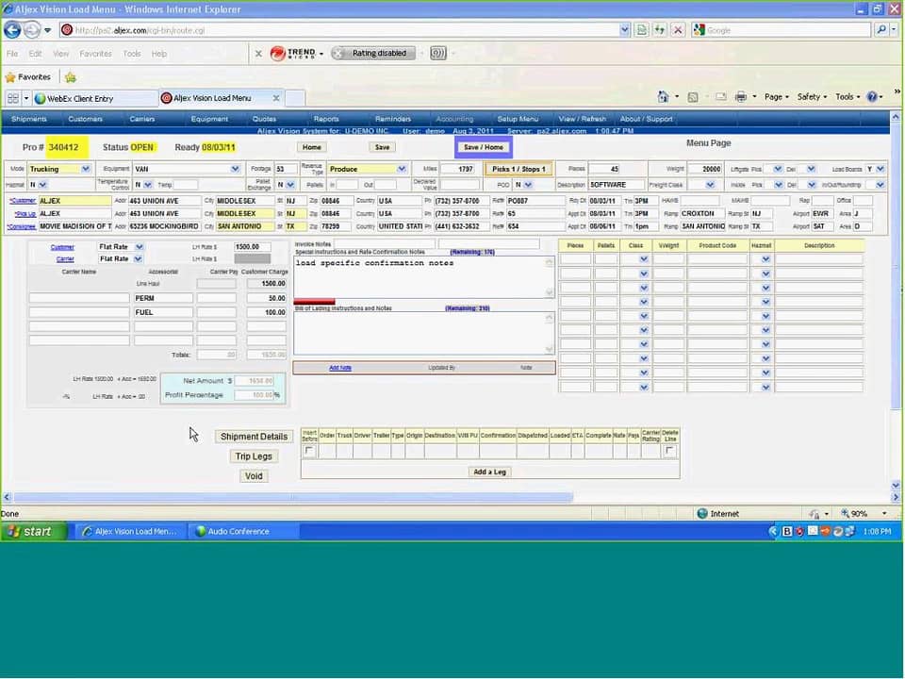
Task: Open the Hazmat N dropdown
Action: coord(42,185)
